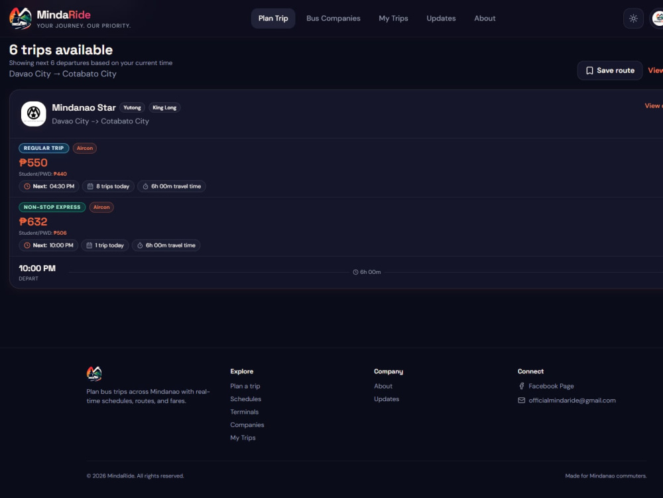Viewport: 663px width, 498px height.
Task: Click Student/PWD ₱506 fare text
Action: (x=42, y=233)
